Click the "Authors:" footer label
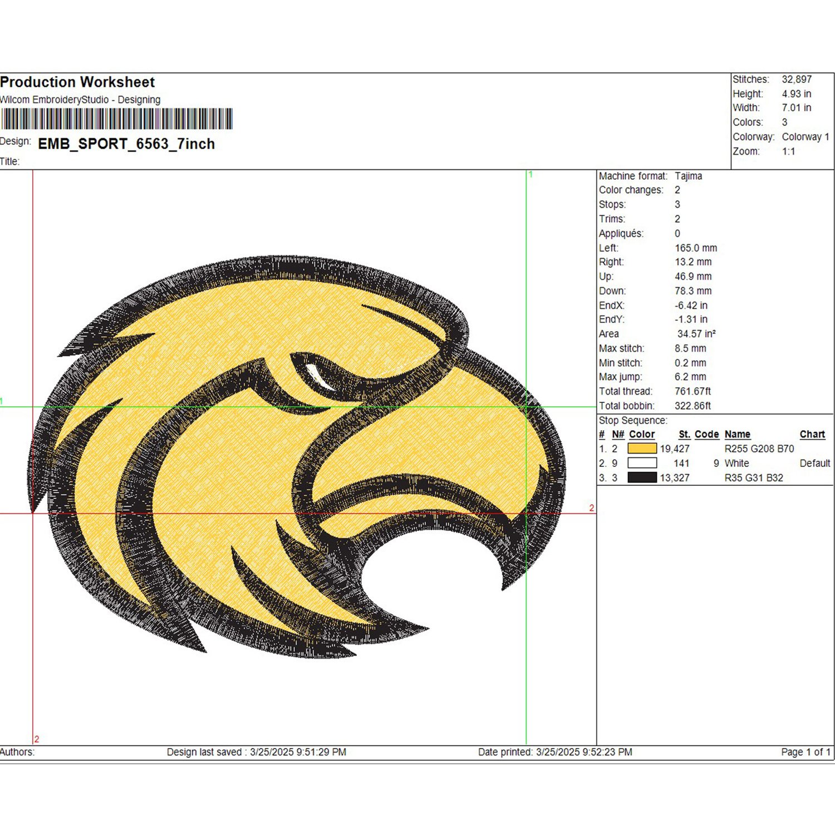The height and width of the screenshot is (832, 835). [x=17, y=752]
